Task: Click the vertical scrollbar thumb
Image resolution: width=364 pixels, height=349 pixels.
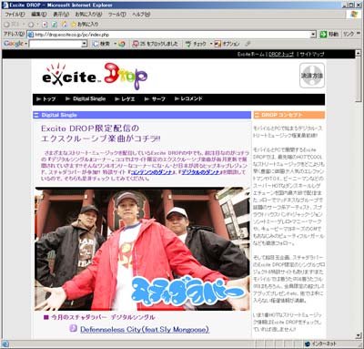Action: tap(359, 79)
